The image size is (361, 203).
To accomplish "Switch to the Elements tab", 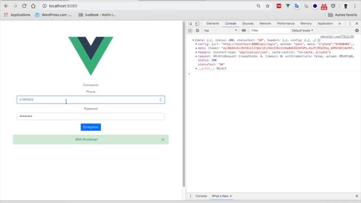I will click(213, 24).
